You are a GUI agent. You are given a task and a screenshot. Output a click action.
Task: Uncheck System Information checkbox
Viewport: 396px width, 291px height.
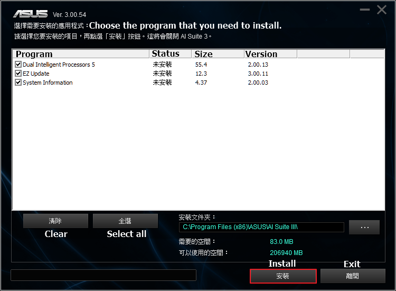click(18, 82)
